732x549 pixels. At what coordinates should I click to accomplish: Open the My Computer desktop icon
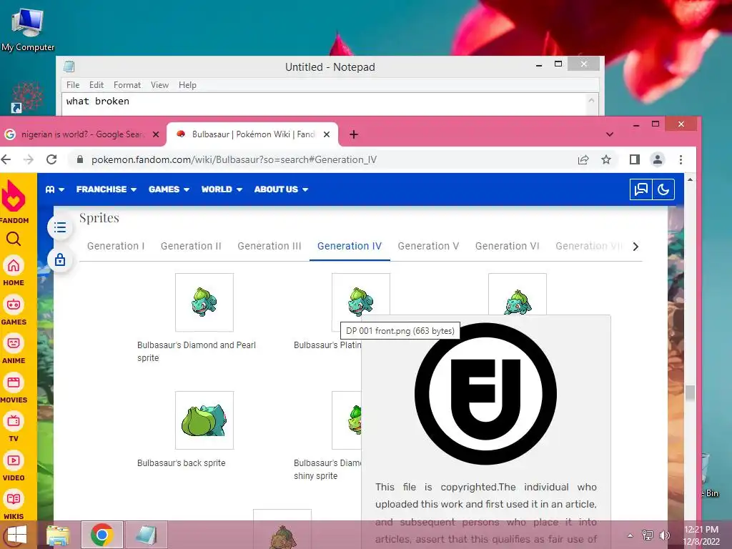coord(28,29)
